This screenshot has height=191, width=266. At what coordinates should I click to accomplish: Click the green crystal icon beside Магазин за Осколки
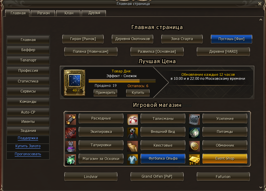(71, 160)
